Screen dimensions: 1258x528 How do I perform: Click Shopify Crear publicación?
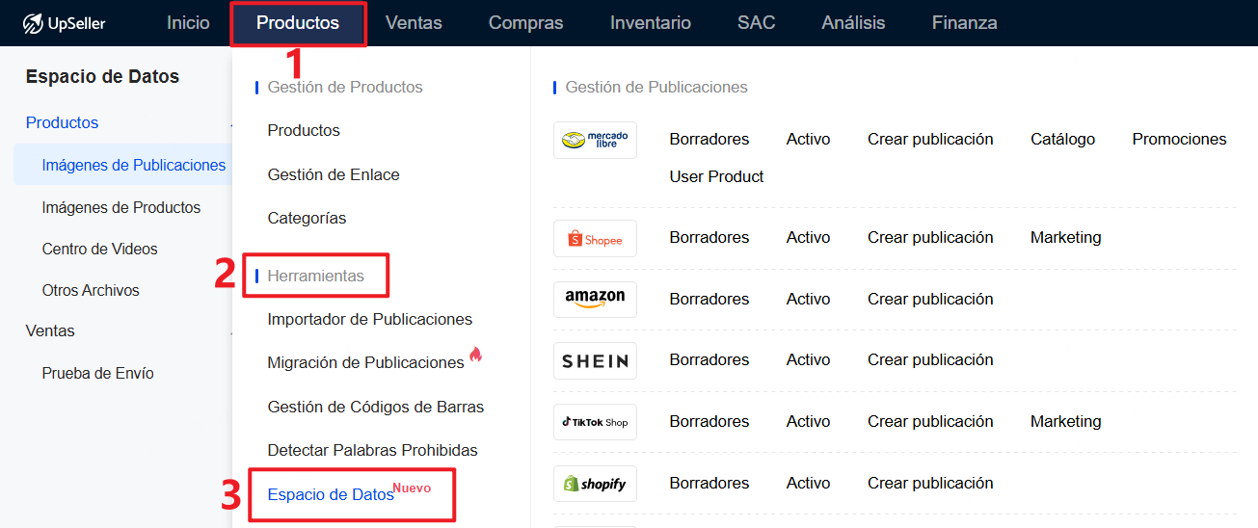point(930,483)
